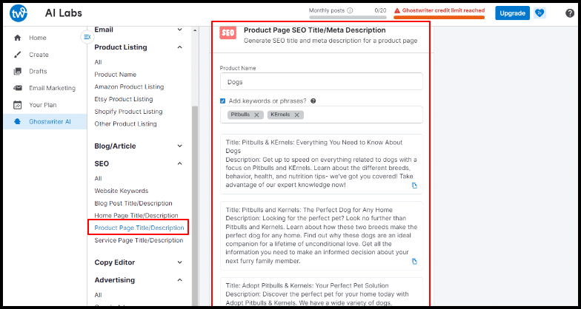Image resolution: width=581 pixels, height=309 pixels.
Task: Select Product Page Title/Description template
Action: point(139,228)
